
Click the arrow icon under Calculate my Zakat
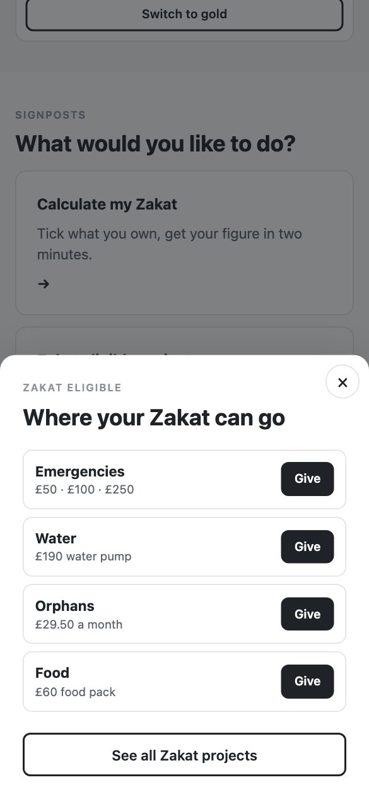coord(44,284)
